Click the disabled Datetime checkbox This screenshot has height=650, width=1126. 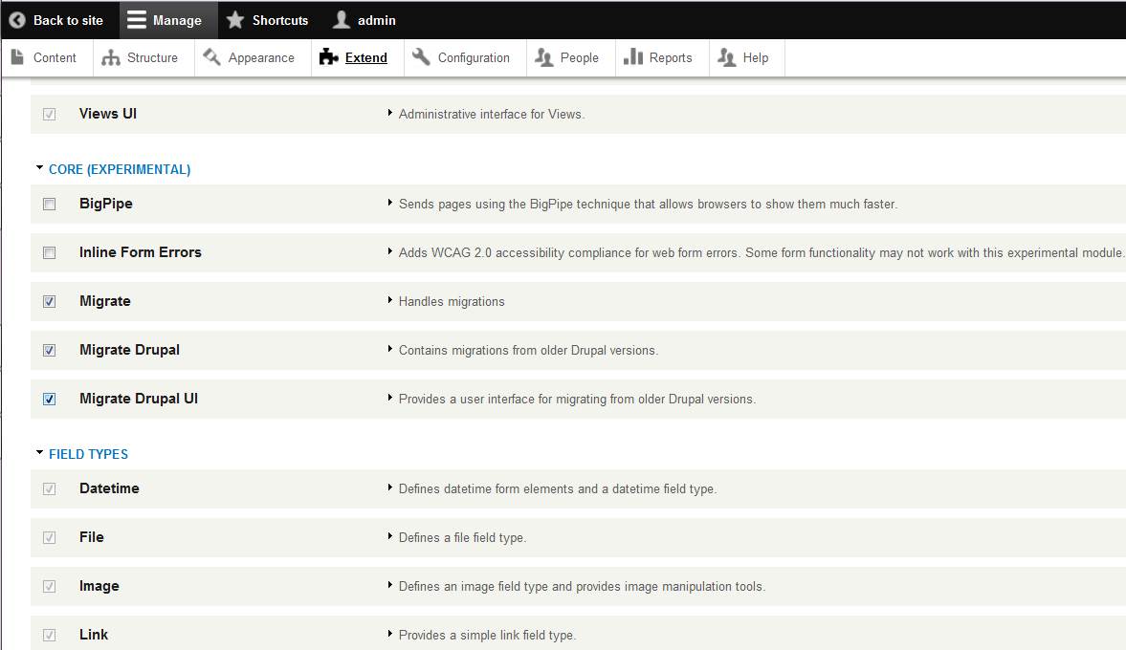(49, 488)
